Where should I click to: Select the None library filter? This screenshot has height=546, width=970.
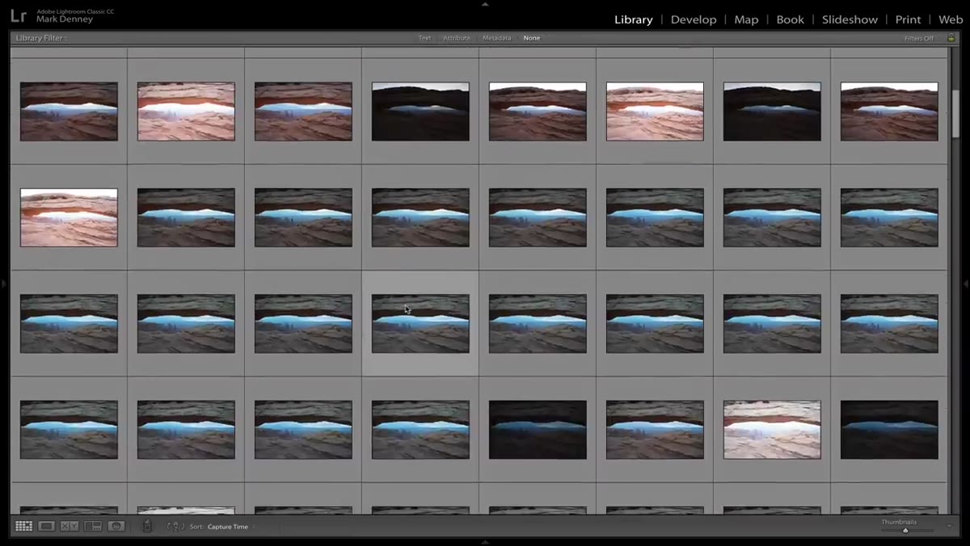531,38
